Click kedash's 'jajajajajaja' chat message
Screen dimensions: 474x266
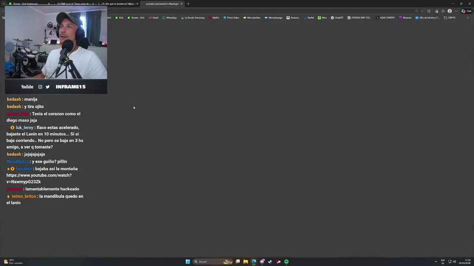(26, 154)
